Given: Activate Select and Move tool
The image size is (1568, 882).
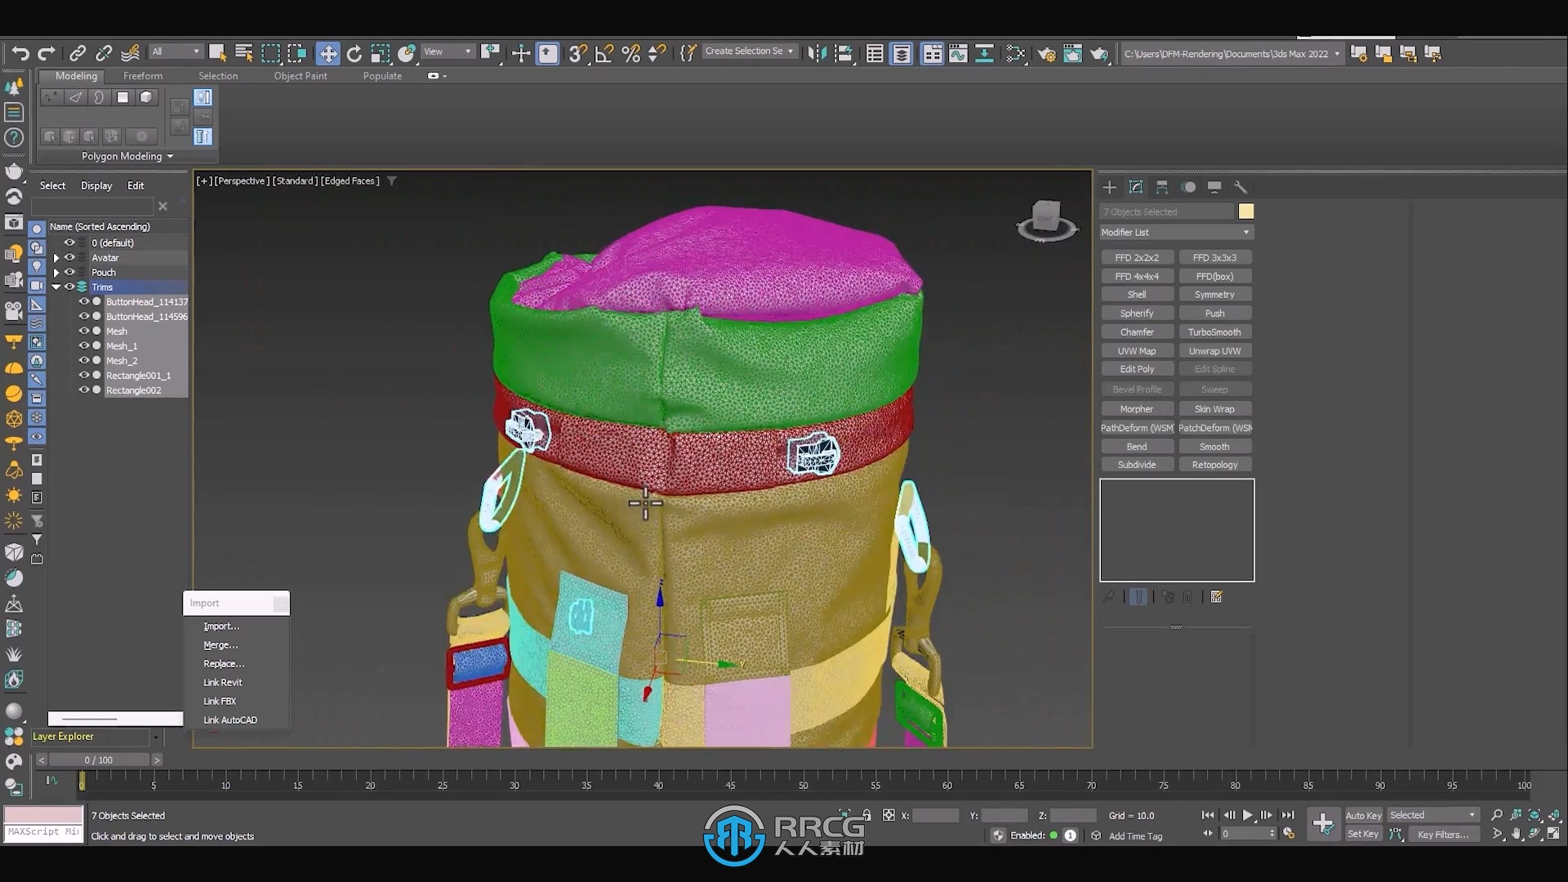Looking at the screenshot, I should (328, 54).
